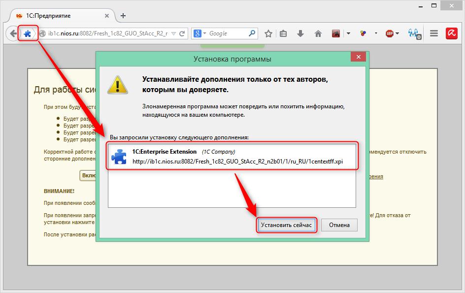The image size is (465, 293).
Task: Click the dialog title Установка программы
Action: click(232, 59)
